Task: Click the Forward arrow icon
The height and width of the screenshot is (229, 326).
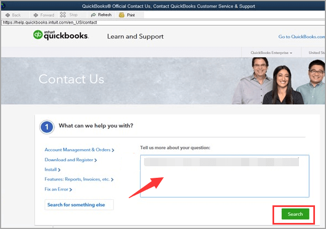Action: coord(36,15)
